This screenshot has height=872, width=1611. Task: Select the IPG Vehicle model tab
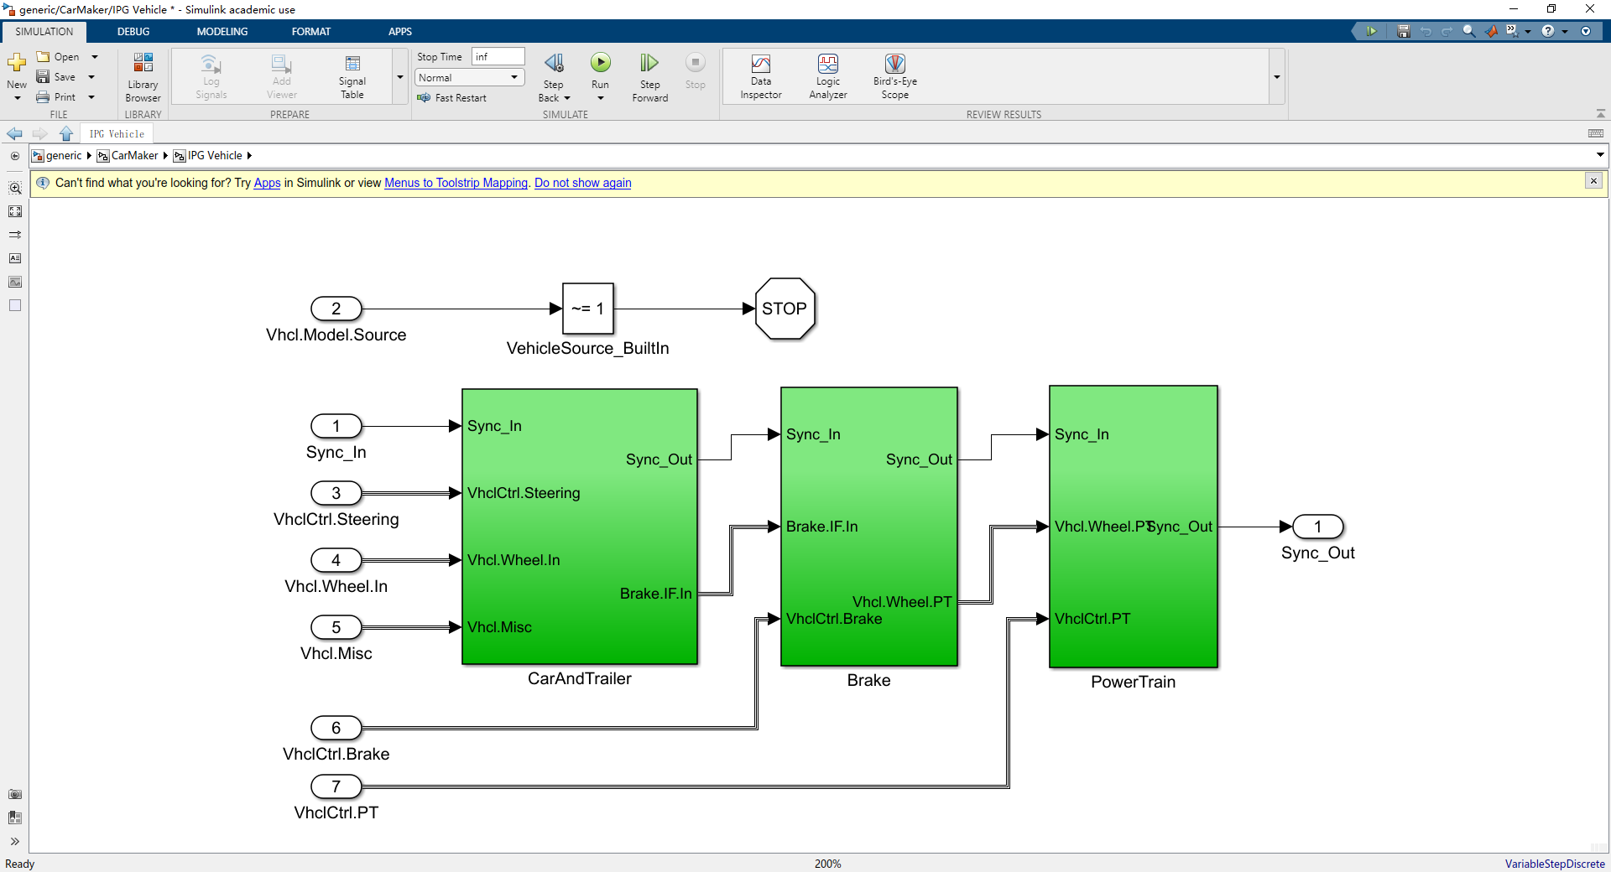[117, 134]
